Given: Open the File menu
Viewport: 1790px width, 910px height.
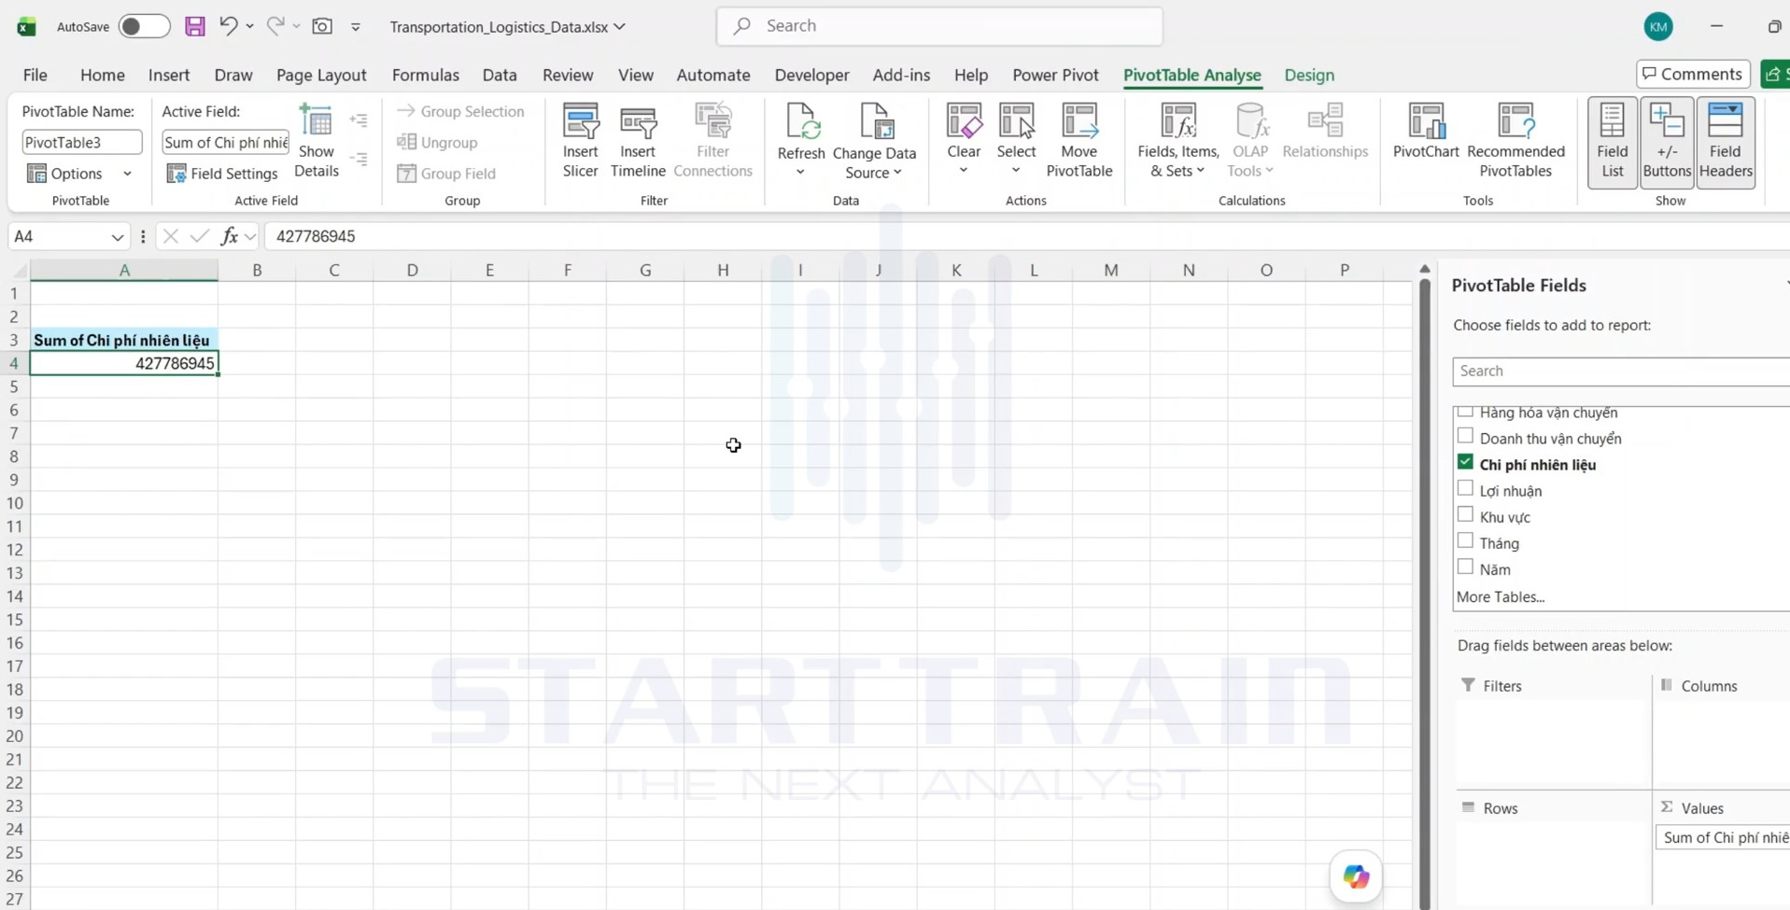Looking at the screenshot, I should click(35, 75).
